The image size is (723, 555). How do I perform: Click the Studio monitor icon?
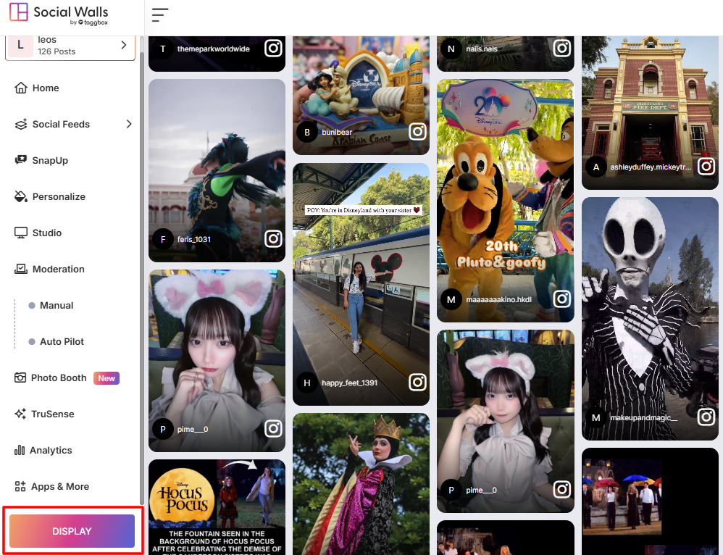(x=20, y=233)
